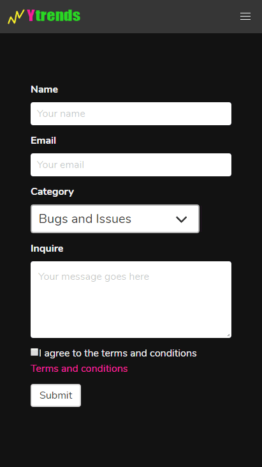Click the 'I agree to the terms' label text
This screenshot has height=467, width=262.
(x=118, y=353)
